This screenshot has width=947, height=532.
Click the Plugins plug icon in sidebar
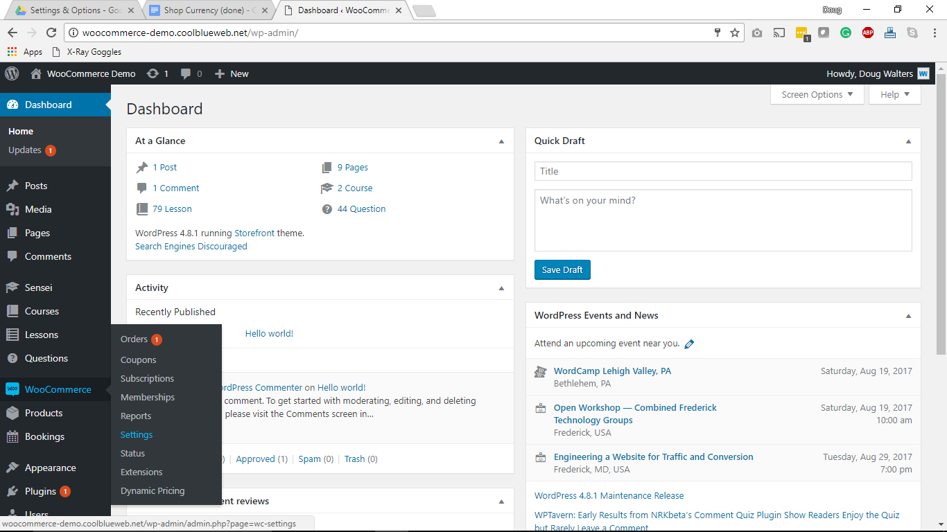(12, 491)
